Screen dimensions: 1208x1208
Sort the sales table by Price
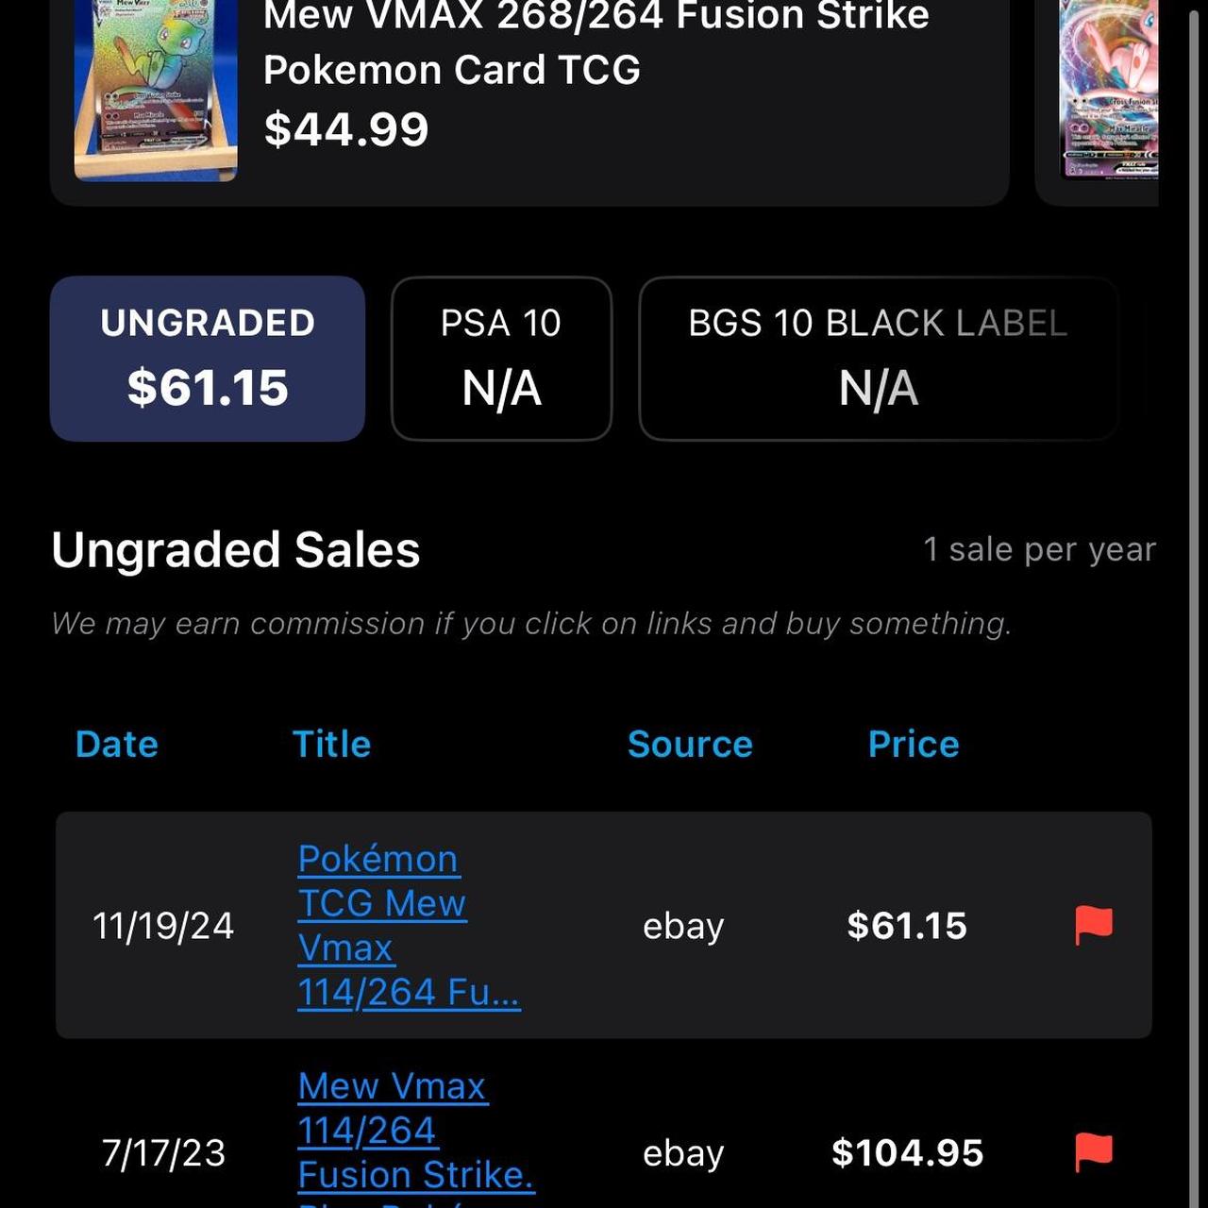[913, 745]
